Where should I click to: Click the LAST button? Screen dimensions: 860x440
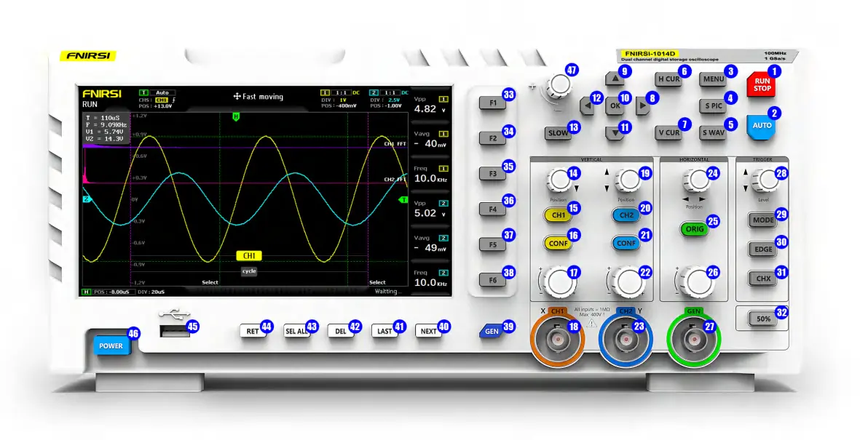click(x=384, y=331)
